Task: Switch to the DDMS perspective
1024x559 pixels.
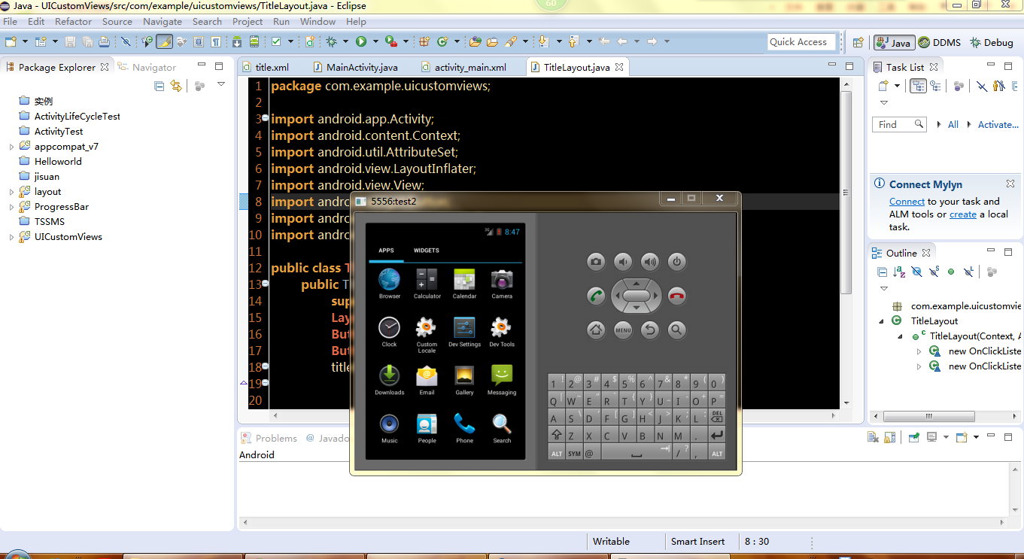Action: pyautogui.click(x=940, y=43)
